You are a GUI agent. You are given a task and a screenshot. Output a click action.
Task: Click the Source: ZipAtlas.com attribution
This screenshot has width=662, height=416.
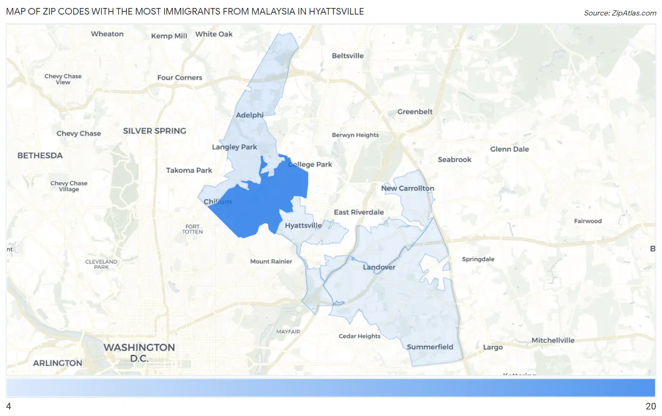(620, 13)
